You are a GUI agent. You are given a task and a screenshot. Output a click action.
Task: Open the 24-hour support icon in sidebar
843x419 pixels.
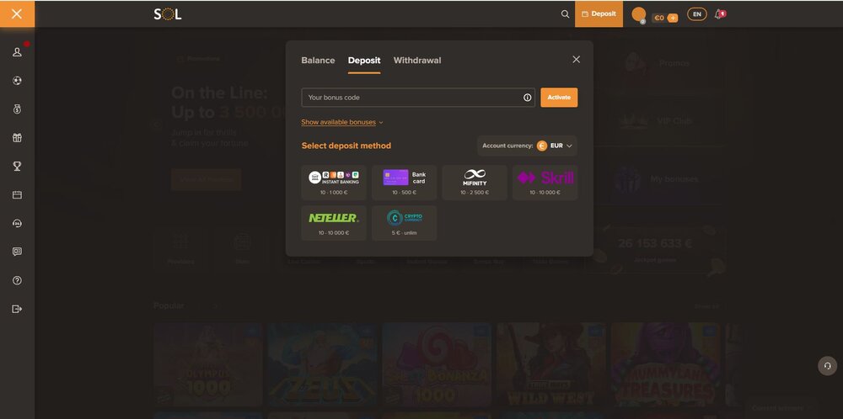pos(17,223)
